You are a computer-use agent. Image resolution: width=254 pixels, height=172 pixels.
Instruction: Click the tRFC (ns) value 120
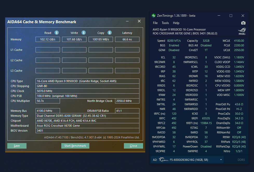[x=174, y=114]
